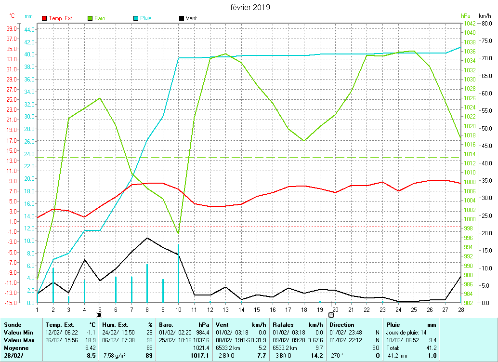Click the full moon icon near day 20
Screen dimensions: 498x362
[x=331, y=315]
